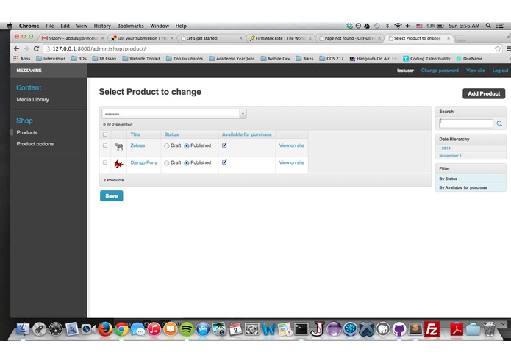Open Spotlight search in the menu bar
Image resolution: width=511 pixels, height=363 pixels.
[488, 26]
